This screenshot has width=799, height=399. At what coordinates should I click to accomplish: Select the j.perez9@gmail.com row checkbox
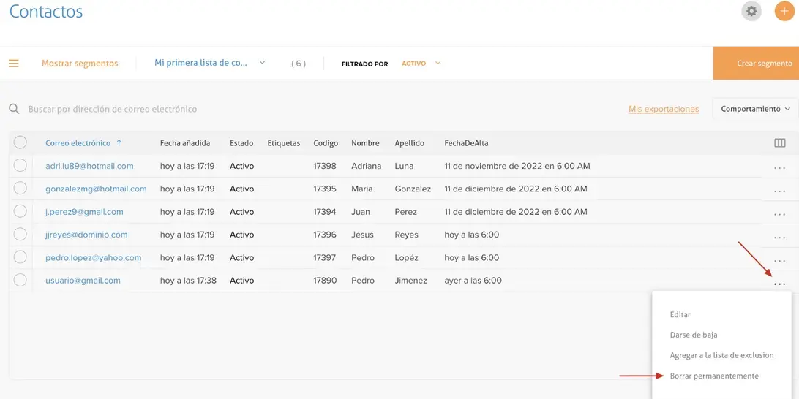click(20, 211)
